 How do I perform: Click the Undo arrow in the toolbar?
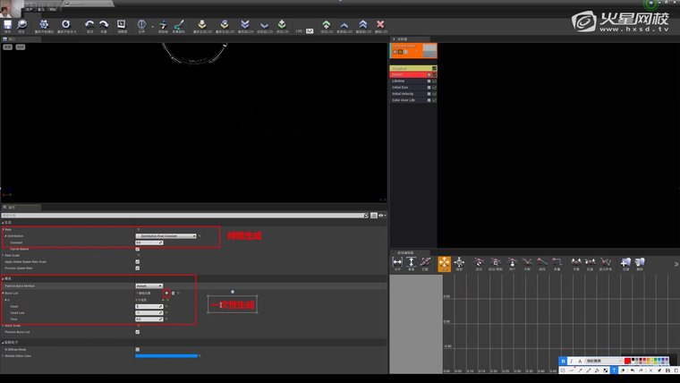point(89,26)
